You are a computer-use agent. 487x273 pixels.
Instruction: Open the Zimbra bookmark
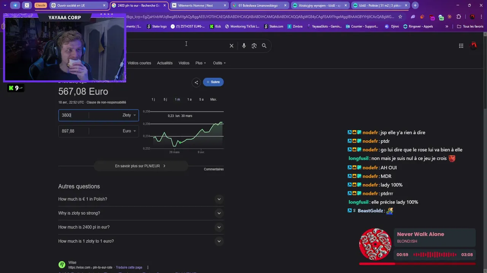[x=295, y=27]
